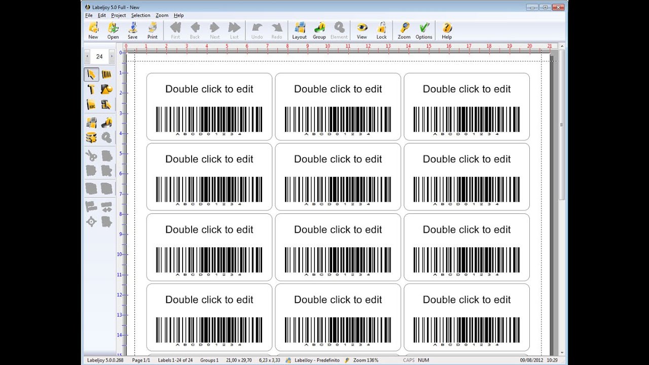Click 'LabelJoy - Predefinito' printer entry
The width and height of the screenshot is (649, 365).
click(x=317, y=360)
